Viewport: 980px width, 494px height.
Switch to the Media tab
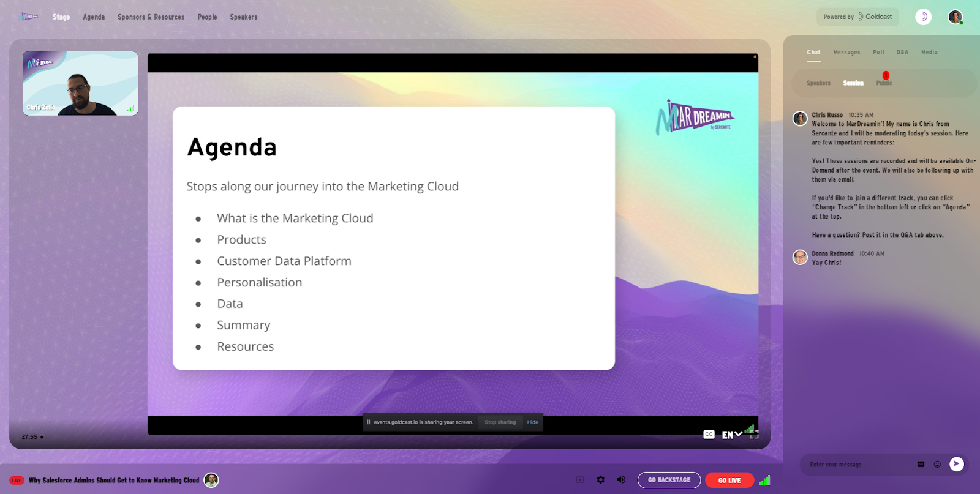click(929, 53)
